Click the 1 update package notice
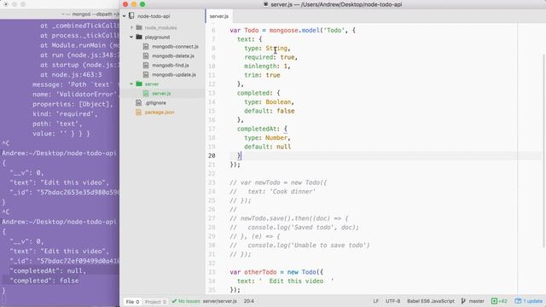Image resolution: width=546 pixels, height=307 pixels. coord(529,301)
